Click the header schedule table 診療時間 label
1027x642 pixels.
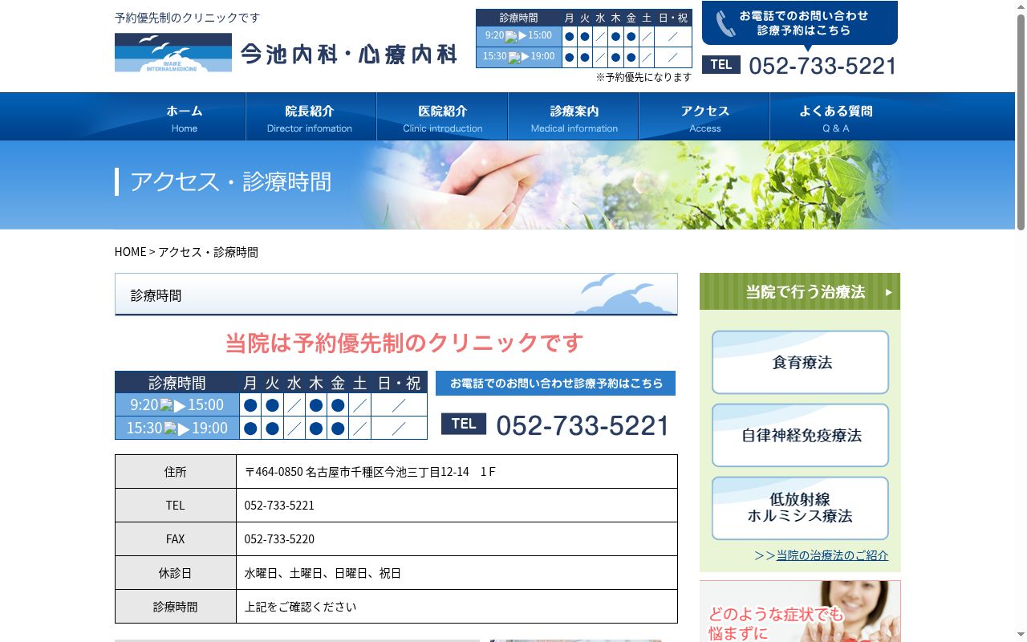[518, 18]
